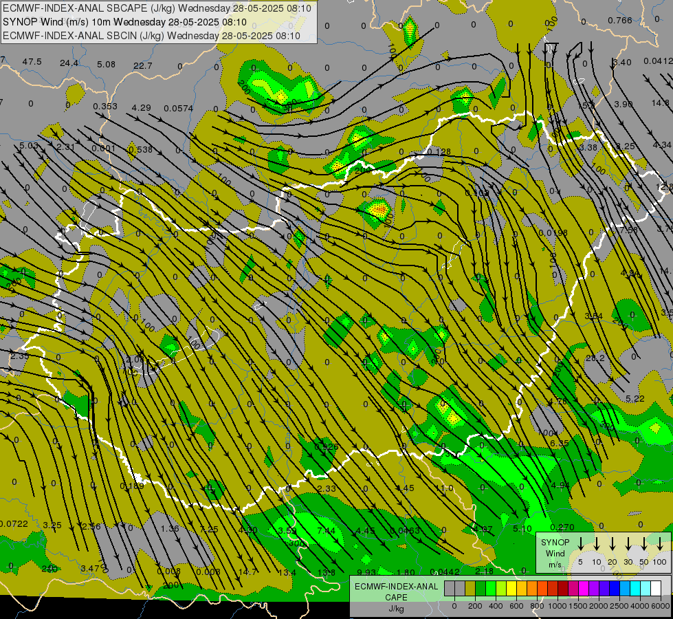673x619 pixels.
Task: Pick the pure blue swatch before 2500 tick
Action: (615, 589)
